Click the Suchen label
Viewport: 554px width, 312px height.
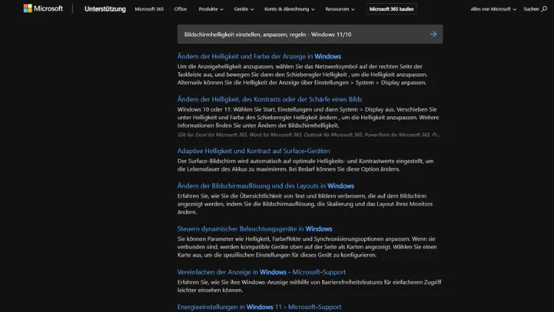click(x=531, y=9)
